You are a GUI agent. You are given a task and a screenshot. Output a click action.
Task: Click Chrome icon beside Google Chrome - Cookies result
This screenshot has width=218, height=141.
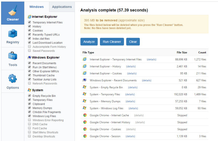pos(85,129)
